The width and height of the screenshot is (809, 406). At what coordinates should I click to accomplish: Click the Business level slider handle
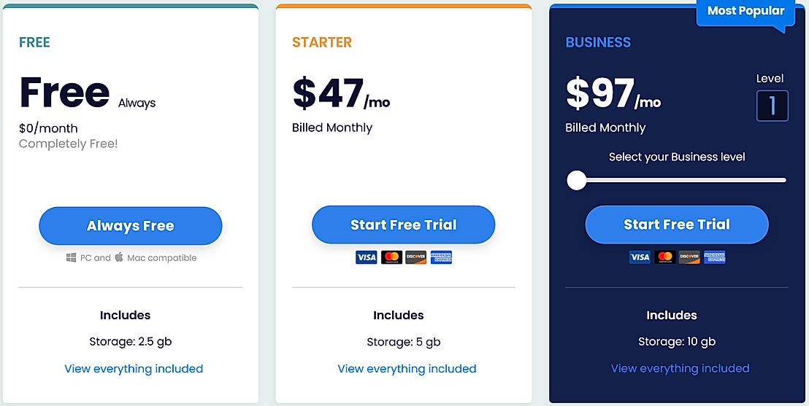click(577, 180)
